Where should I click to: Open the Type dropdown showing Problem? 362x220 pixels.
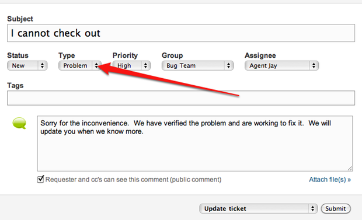tap(80, 65)
